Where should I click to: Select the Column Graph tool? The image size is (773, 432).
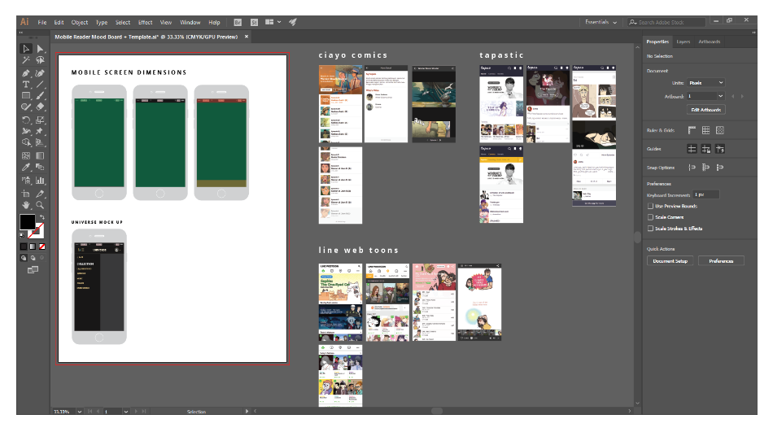40,181
